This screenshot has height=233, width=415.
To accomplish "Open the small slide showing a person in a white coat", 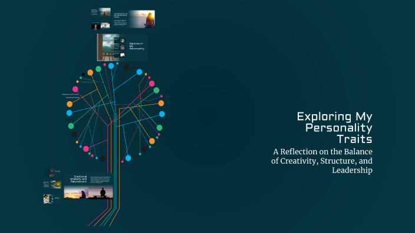I will click(52, 199).
